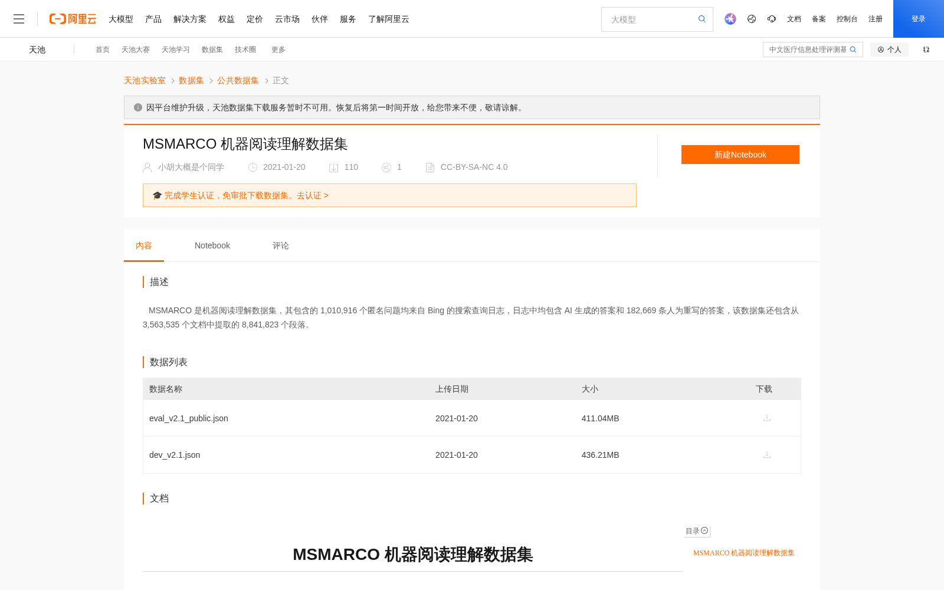Toggle fullscreen icon in Tianchi bar
944x590 pixels.
click(x=926, y=50)
